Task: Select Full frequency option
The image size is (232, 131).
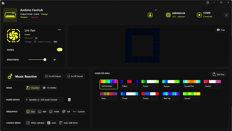Action: [66, 112]
